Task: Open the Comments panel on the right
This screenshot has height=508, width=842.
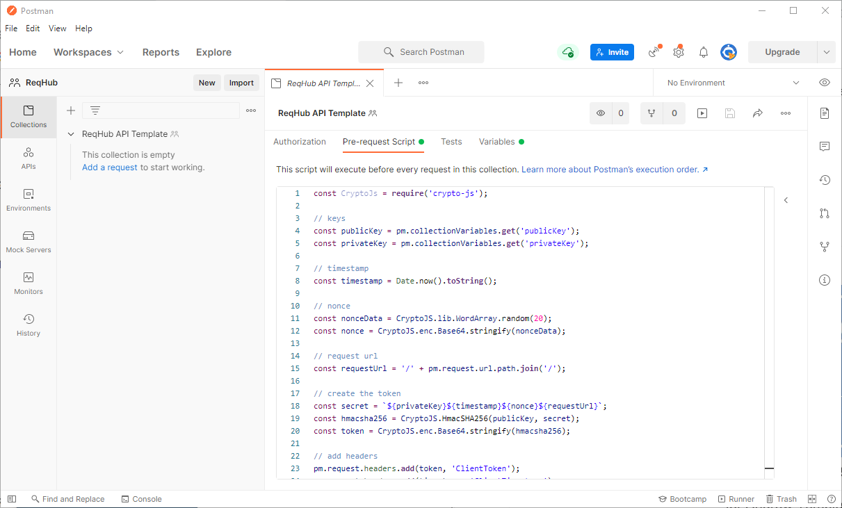Action: click(824, 146)
